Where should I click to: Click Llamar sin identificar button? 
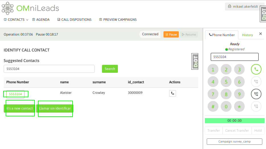55,108
